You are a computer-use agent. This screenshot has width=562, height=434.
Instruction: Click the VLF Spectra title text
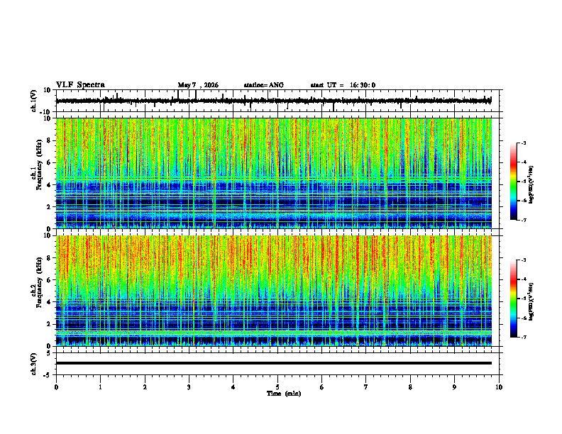click(80, 85)
